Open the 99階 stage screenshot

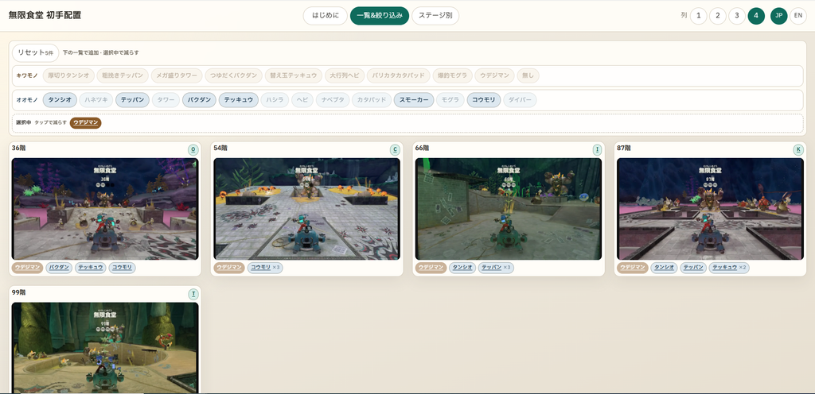[105, 348]
